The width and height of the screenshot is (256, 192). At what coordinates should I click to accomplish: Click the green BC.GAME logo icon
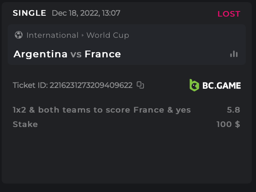tap(194, 85)
